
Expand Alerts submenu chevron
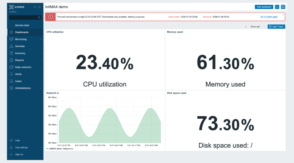click(40, 74)
